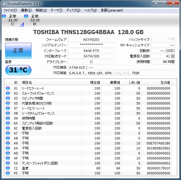Click status orb for 0C 電源投入回数
181x180 pixels.
point(8,128)
